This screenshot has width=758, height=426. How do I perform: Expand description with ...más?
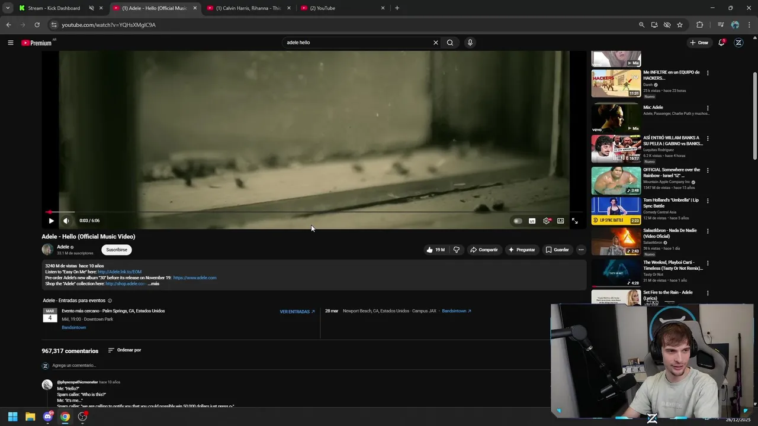pyautogui.click(x=153, y=284)
